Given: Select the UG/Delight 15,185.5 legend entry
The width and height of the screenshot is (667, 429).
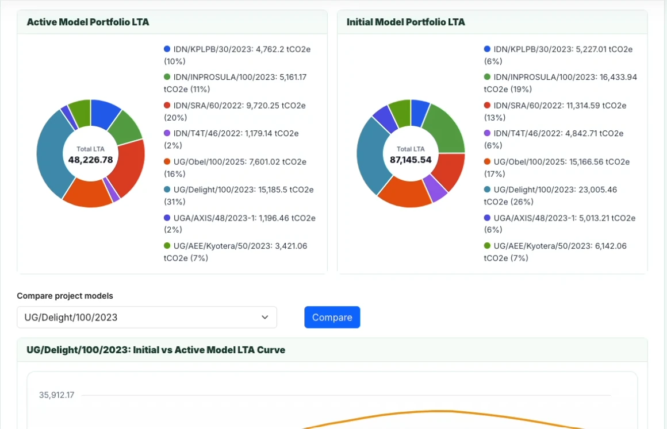Looking at the screenshot, I should [x=239, y=195].
